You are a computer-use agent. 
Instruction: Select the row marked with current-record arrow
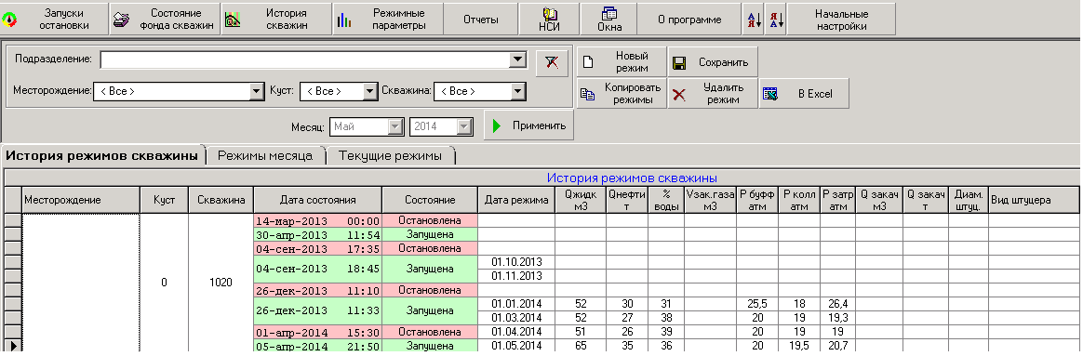13,345
